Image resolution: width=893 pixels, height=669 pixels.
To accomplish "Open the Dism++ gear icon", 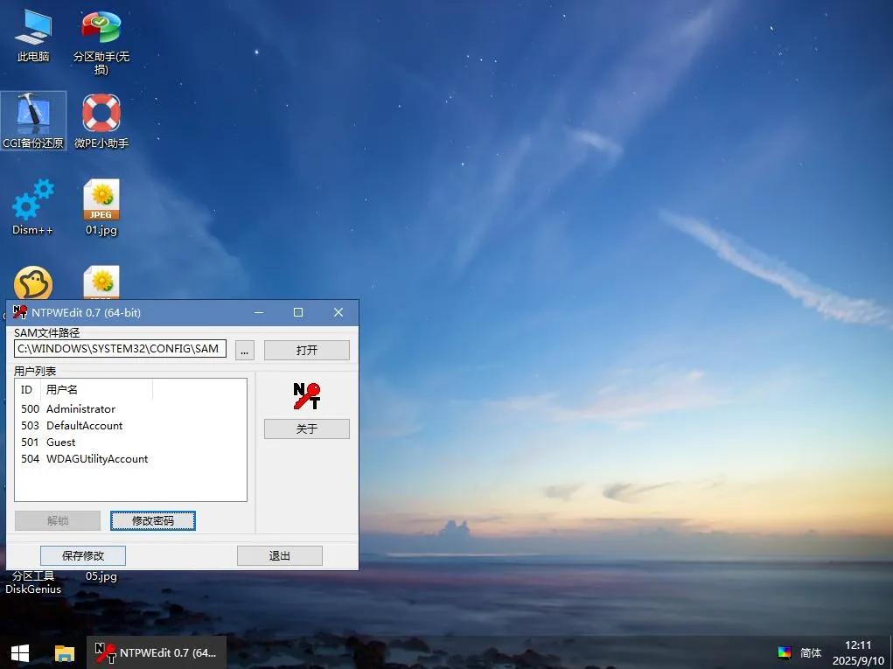I will 33,201.
